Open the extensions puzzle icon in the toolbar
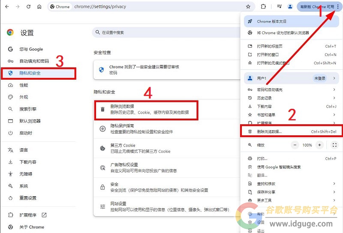 pyautogui.click(x=263, y=6)
